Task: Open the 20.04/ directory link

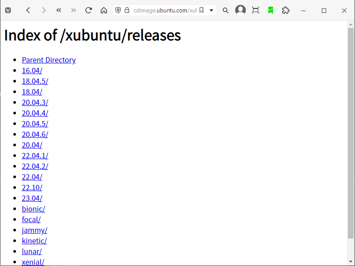Action: pos(32,145)
